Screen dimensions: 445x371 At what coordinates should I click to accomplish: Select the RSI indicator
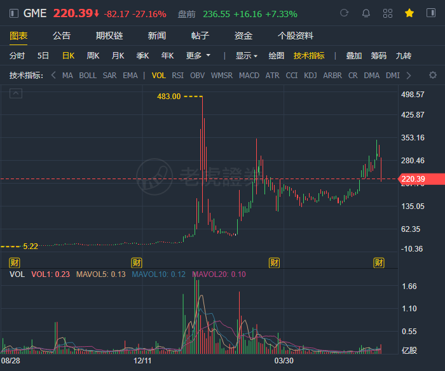click(x=177, y=76)
